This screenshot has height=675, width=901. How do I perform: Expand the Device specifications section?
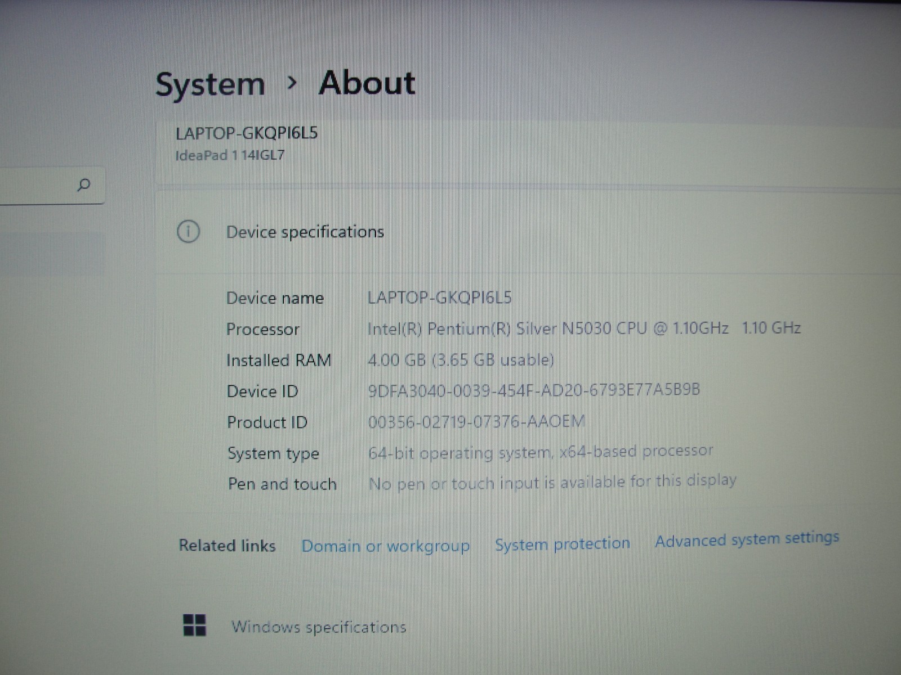(x=528, y=232)
